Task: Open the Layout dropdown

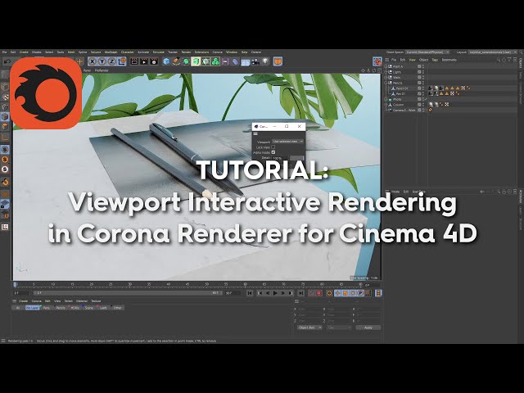Action: pyautogui.click(x=493, y=52)
